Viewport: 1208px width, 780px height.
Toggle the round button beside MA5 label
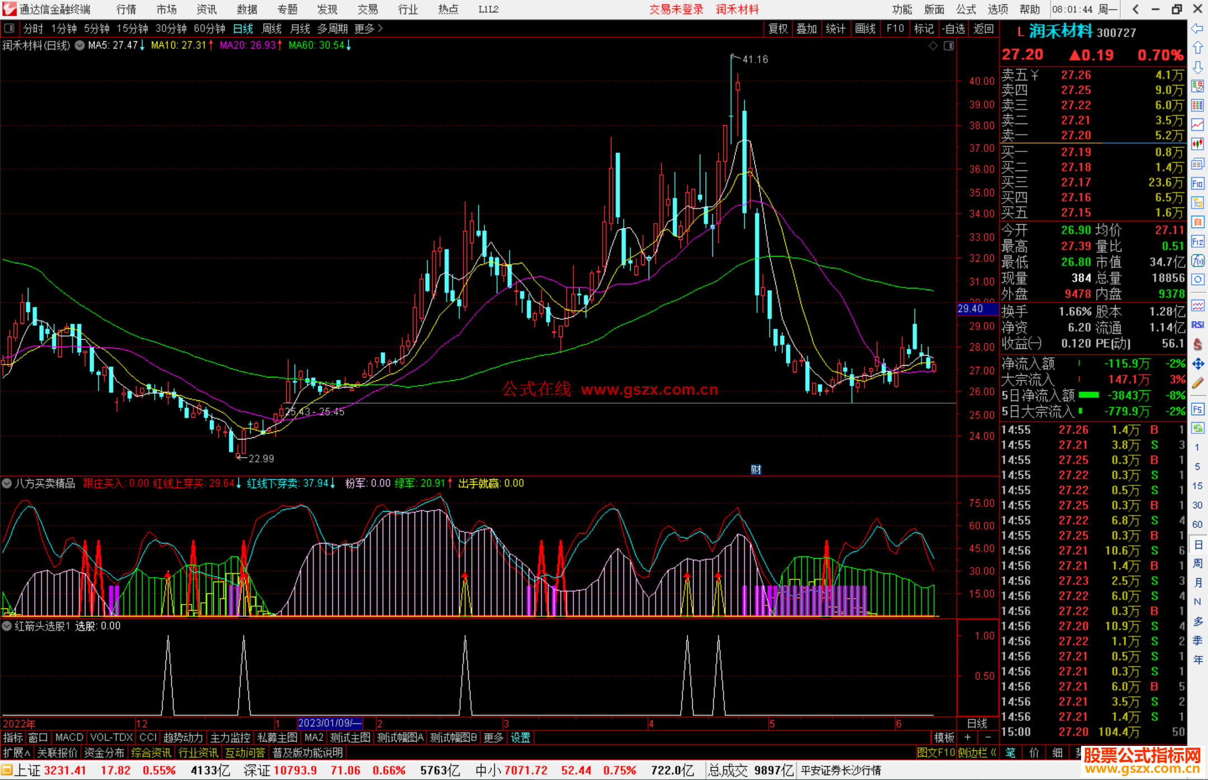(x=80, y=45)
